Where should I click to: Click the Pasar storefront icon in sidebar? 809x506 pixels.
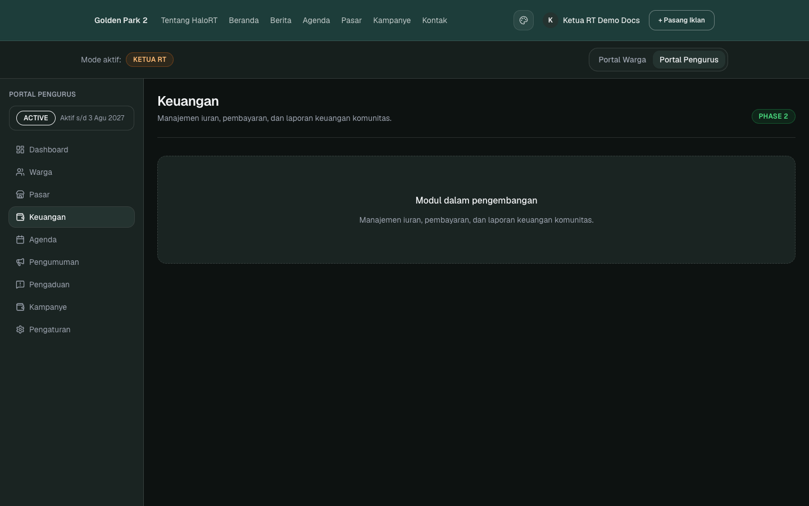click(20, 195)
